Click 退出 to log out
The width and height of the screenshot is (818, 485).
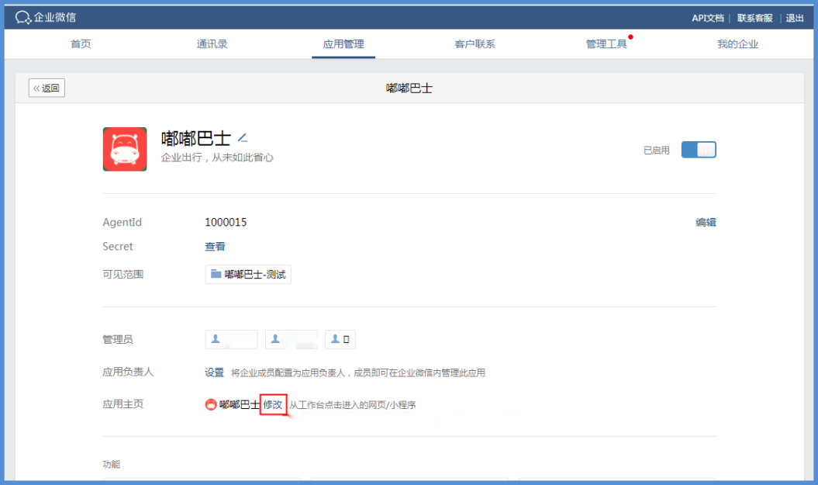point(795,18)
